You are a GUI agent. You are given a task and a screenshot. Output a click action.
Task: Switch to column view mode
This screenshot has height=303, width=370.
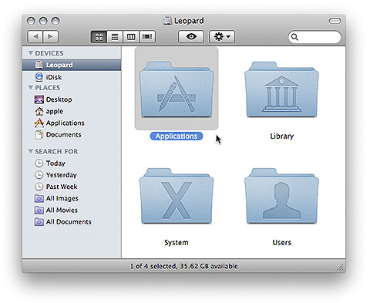pos(131,37)
